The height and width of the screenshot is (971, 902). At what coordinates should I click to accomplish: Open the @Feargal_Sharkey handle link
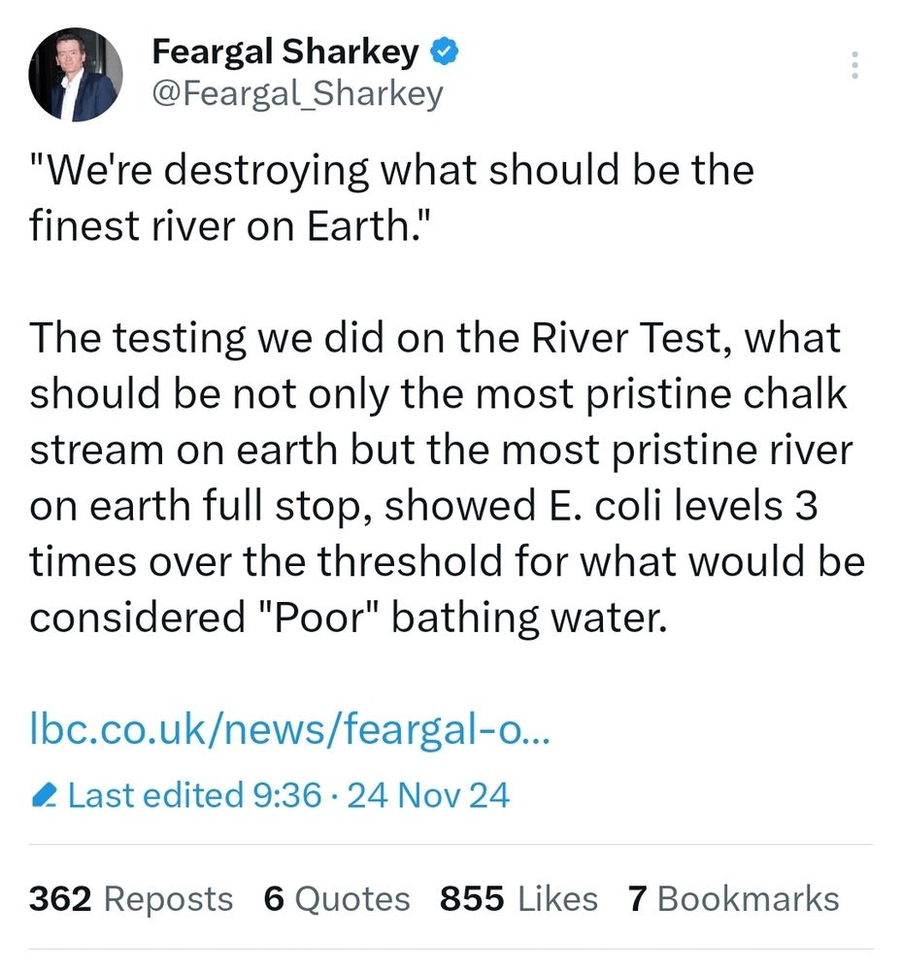(297, 93)
